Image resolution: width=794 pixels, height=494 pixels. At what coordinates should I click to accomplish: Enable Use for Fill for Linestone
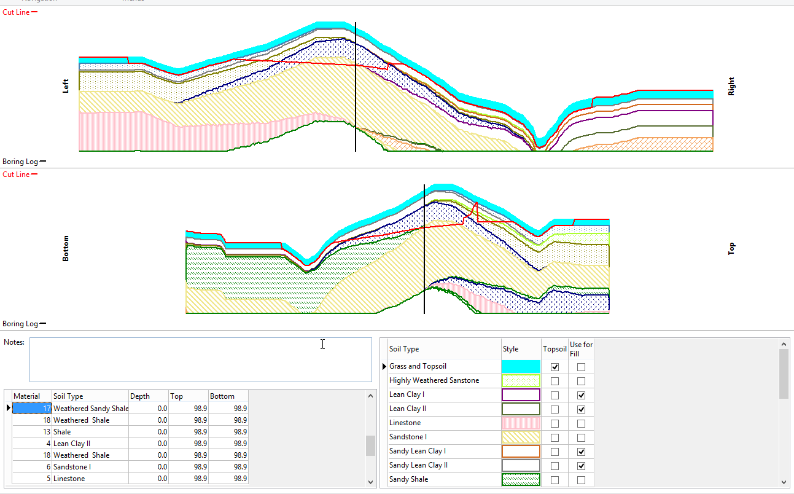click(581, 423)
